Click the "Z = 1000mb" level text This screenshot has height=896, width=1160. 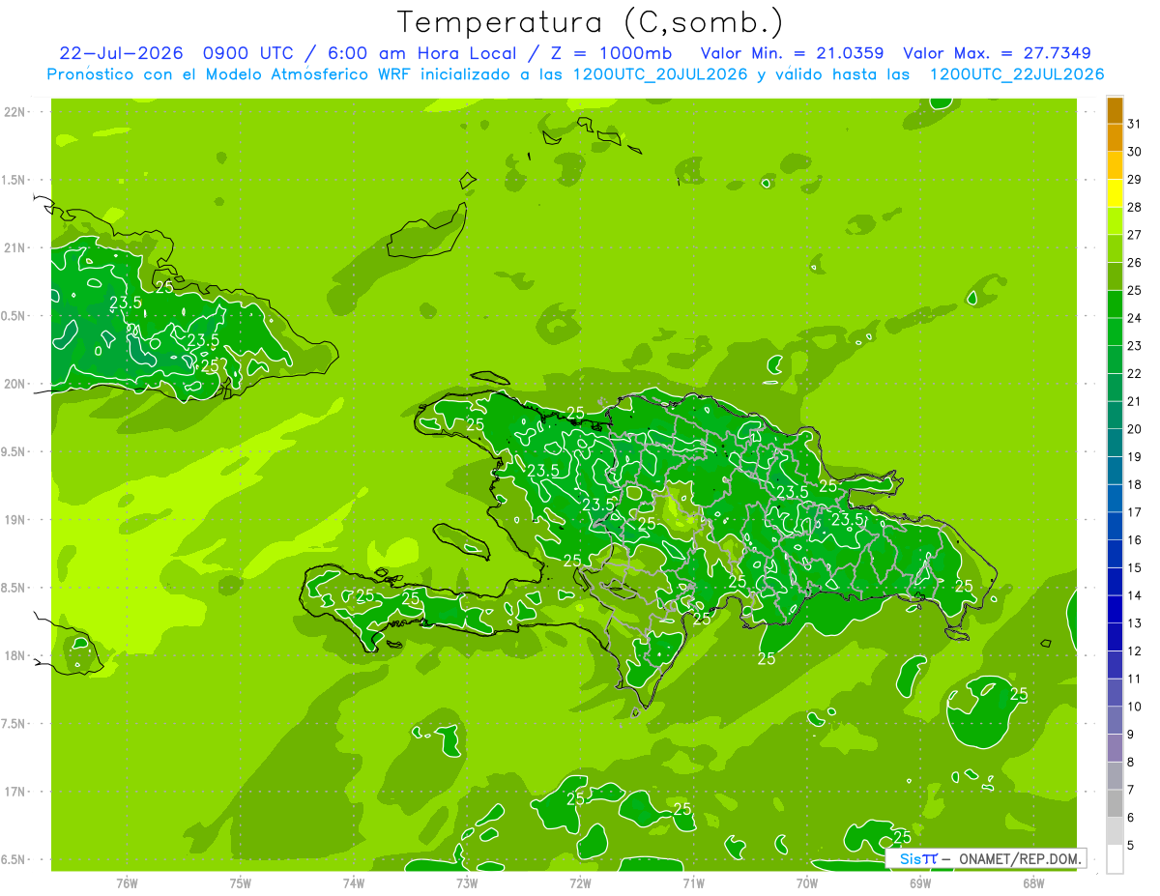coord(612,53)
